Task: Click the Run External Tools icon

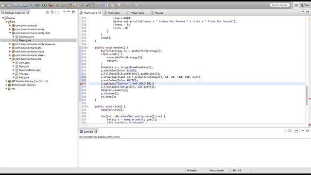Action: click(x=50, y=5)
